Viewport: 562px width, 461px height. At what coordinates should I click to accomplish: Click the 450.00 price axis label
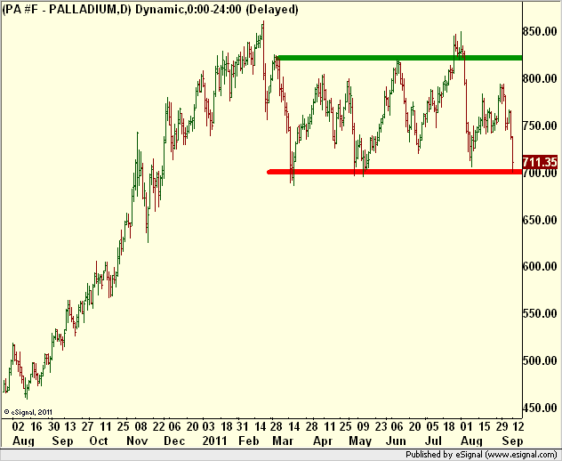coord(540,408)
